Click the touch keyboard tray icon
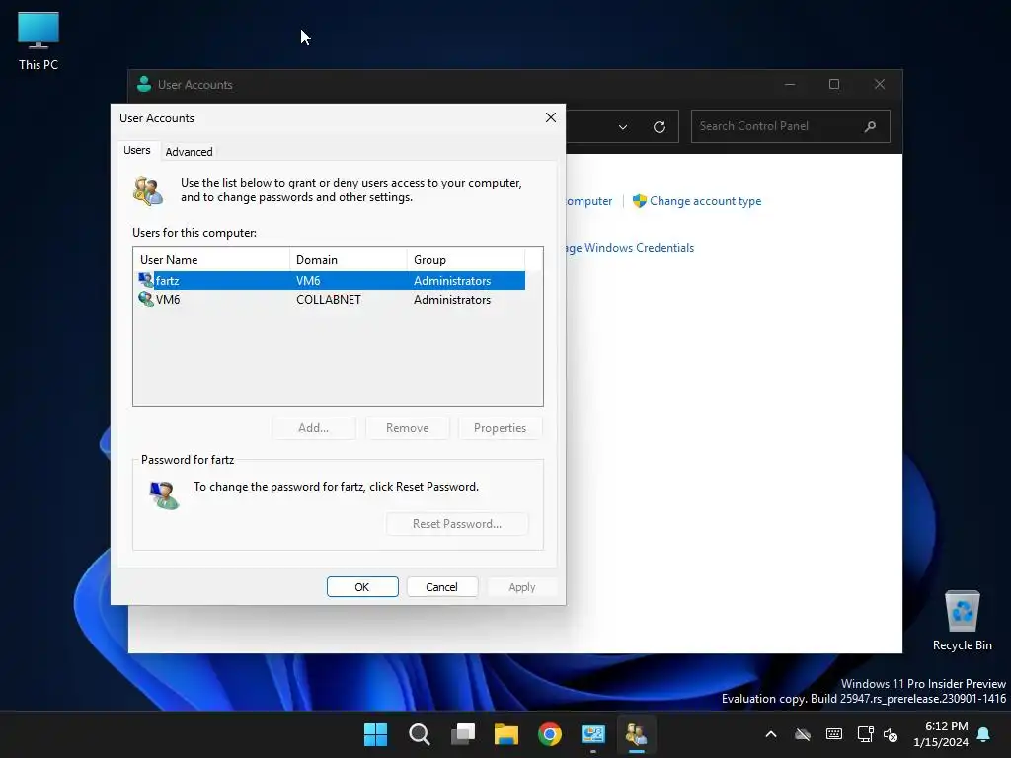The image size is (1011, 758). point(833,734)
